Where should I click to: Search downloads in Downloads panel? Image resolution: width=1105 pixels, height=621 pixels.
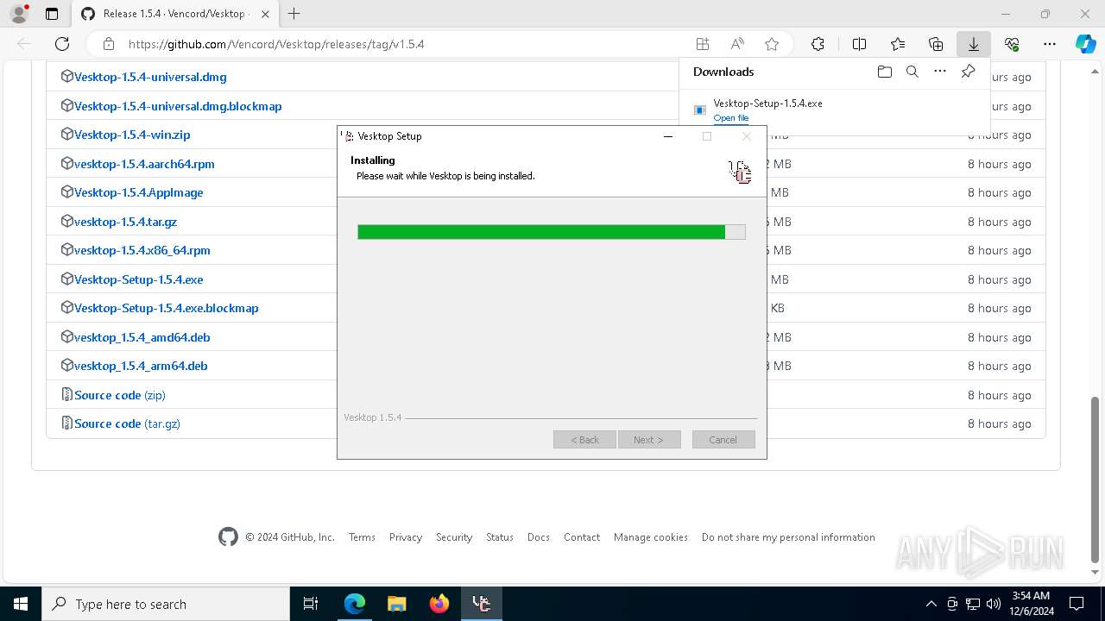912,72
